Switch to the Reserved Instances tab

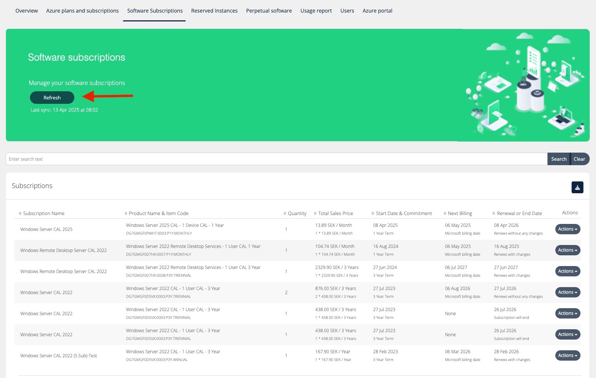pos(214,11)
